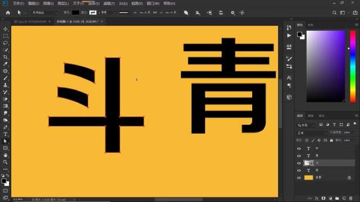This screenshot has height=202, width=360.
Task: Select the Crop tool
Action: tap(6, 57)
